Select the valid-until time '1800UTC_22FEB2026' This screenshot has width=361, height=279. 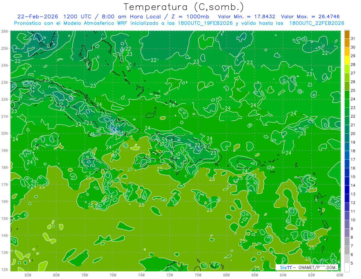coord(317,23)
